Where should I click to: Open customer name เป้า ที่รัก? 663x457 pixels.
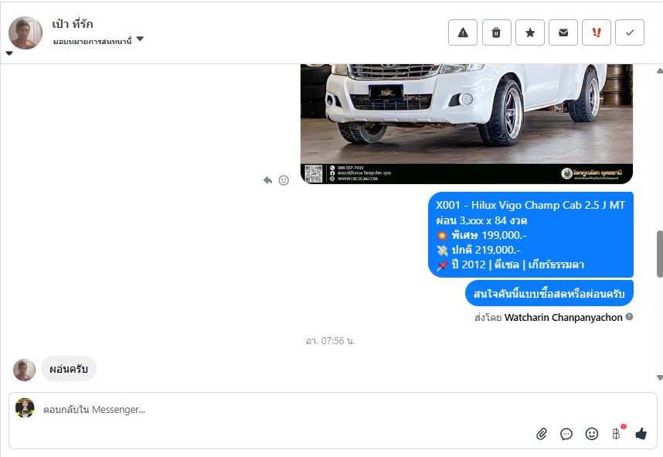point(73,24)
